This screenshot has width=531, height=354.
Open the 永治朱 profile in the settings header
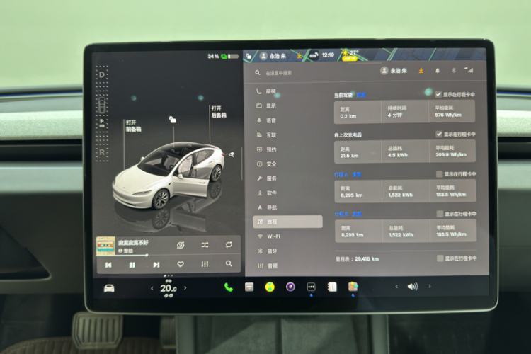click(394, 71)
